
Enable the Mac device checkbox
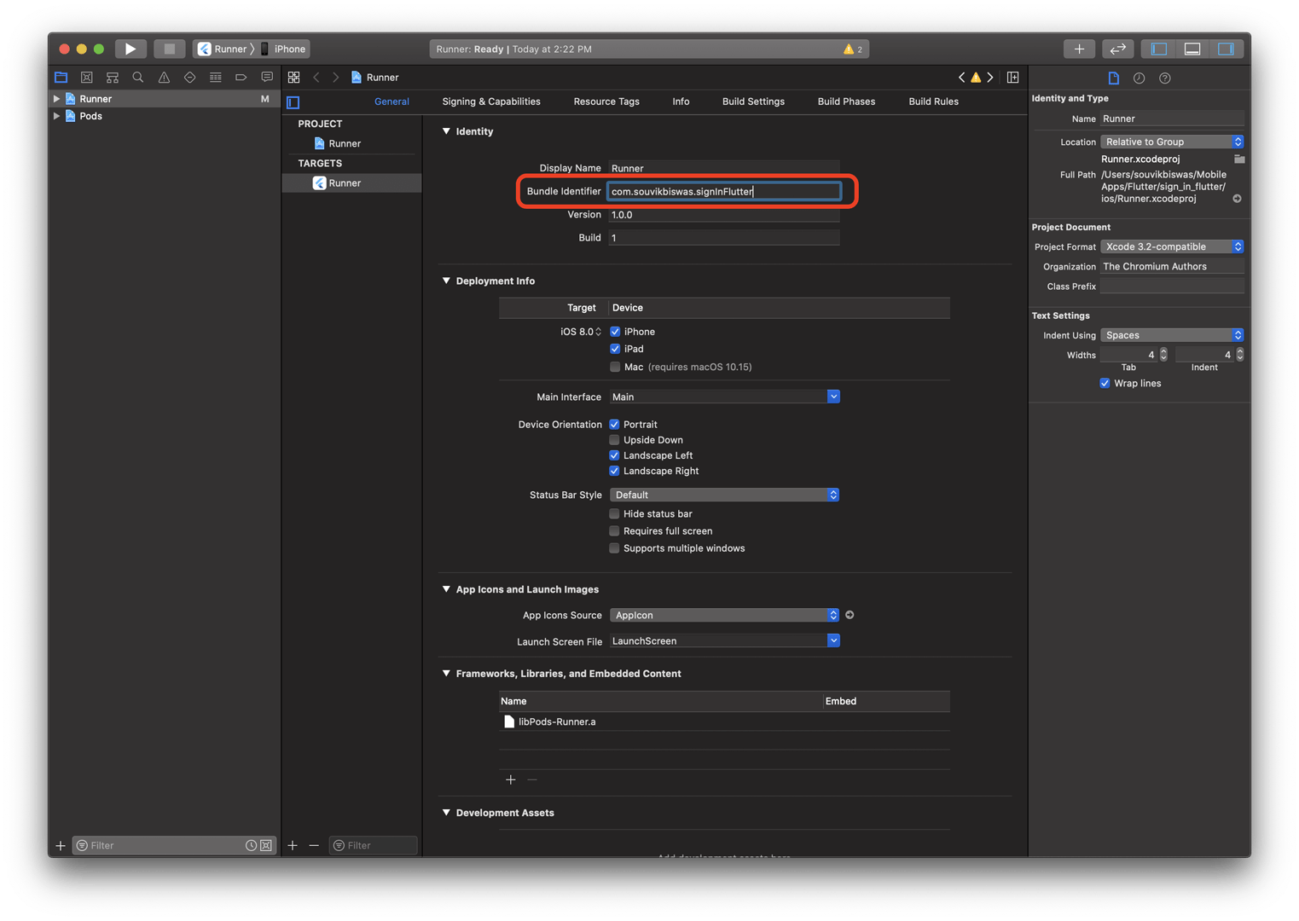[x=615, y=367]
